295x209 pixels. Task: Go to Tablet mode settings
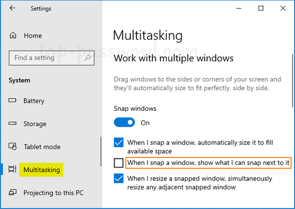[x=42, y=147]
